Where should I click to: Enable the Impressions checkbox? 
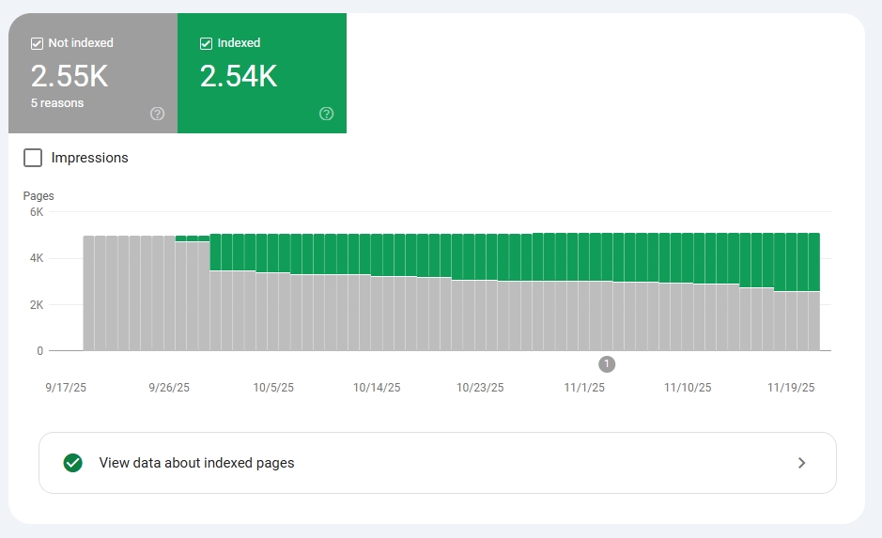33,158
